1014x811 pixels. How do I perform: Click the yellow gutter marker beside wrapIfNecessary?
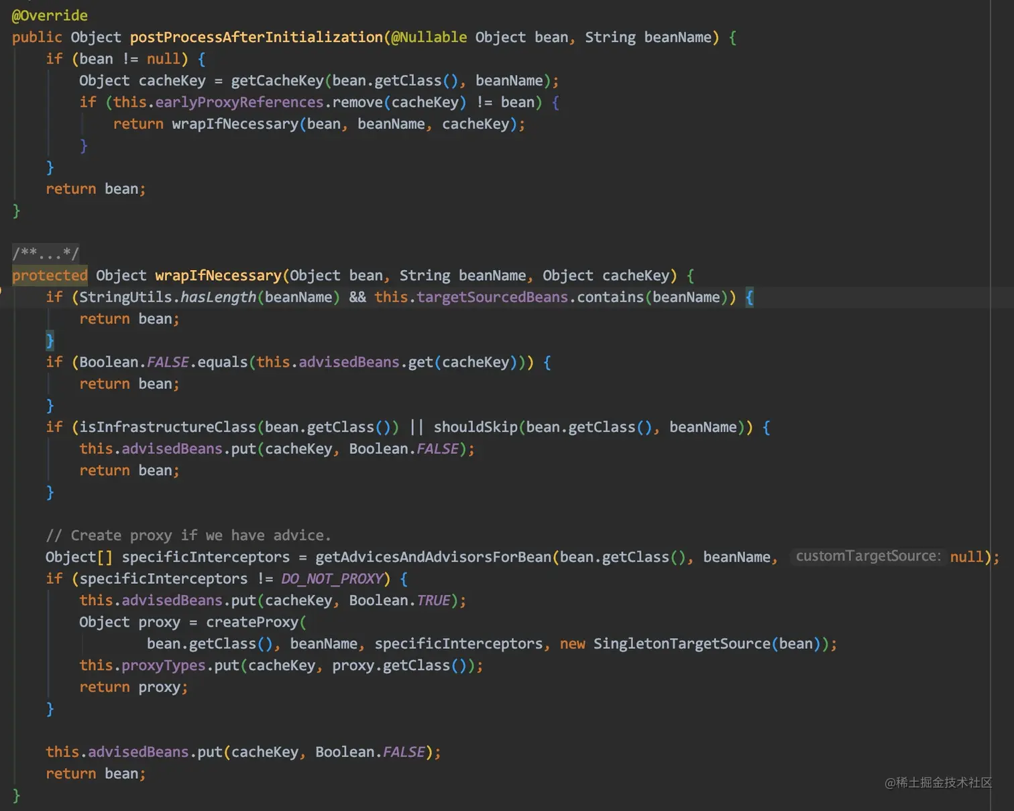point(2,292)
